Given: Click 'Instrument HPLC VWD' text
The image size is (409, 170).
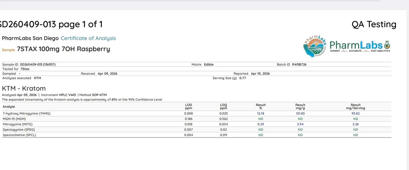Looking at the screenshot, I should tap(59, 95).
